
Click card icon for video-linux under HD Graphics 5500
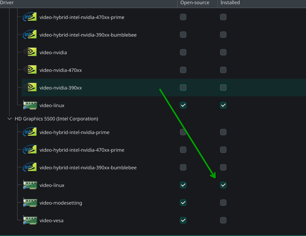click(30, 185)
